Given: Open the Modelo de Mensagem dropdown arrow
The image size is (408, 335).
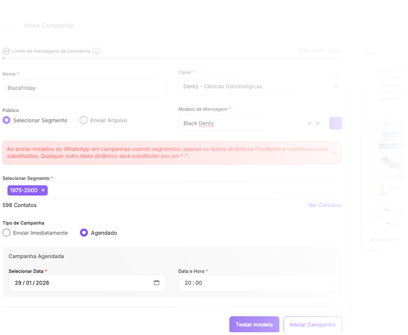Looking at the screenshot, I should coord(317,124).
